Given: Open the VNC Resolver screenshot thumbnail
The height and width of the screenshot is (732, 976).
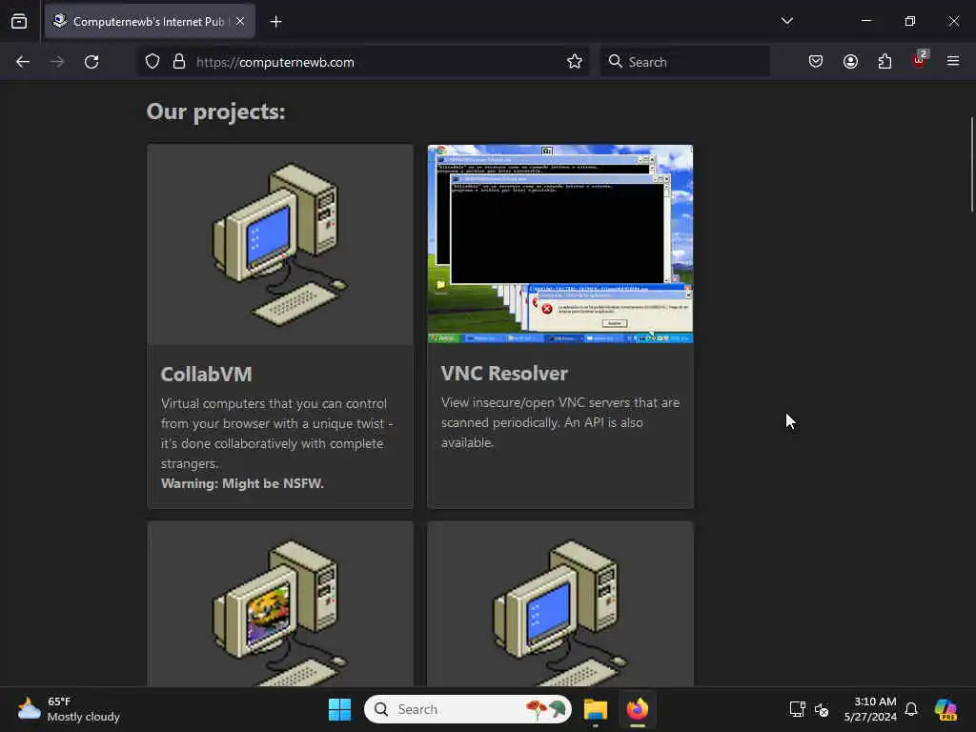Looking at the screenshot, I should tap(560, 243).
